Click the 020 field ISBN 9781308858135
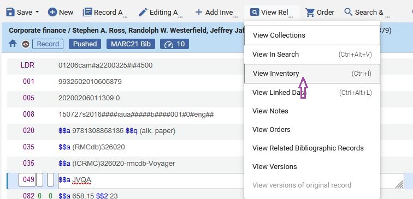Image resolution: width=413 pixels, height=199 pixels. (98, 131)
